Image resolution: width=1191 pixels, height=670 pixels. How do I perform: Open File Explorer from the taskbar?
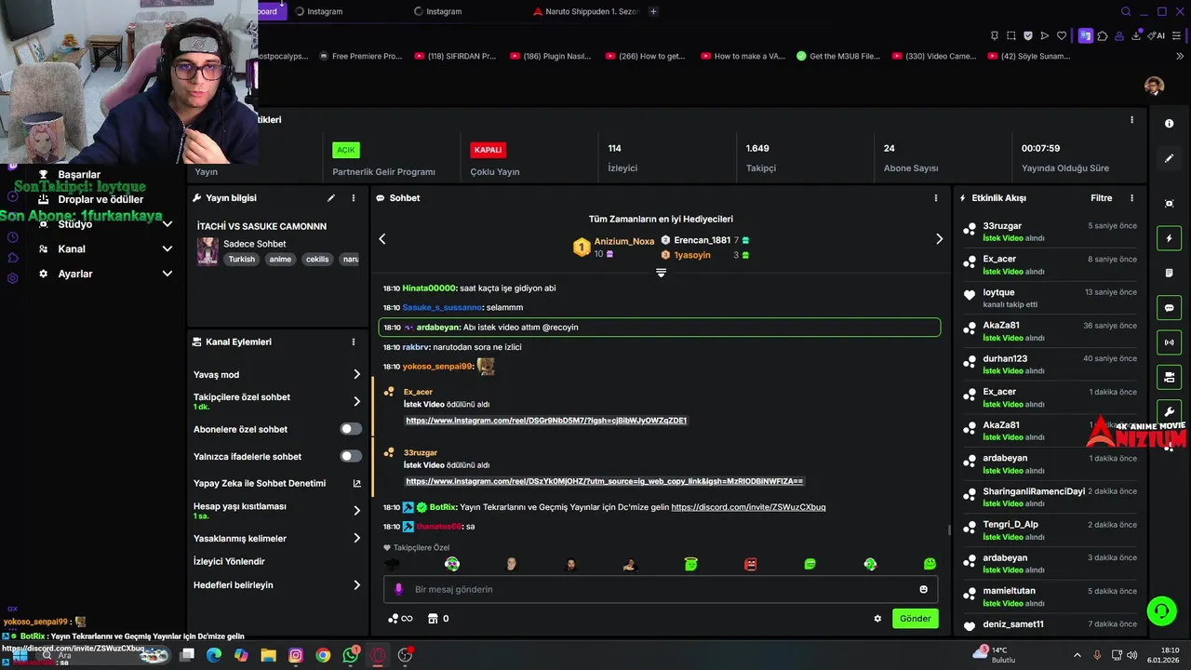pyautogui.click(x=268, y=655)
